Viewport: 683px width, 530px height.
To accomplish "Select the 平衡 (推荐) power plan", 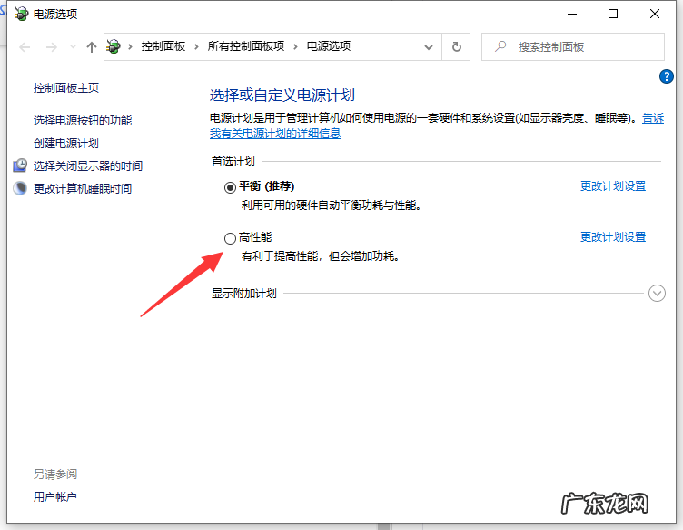I will coord(230,187).
